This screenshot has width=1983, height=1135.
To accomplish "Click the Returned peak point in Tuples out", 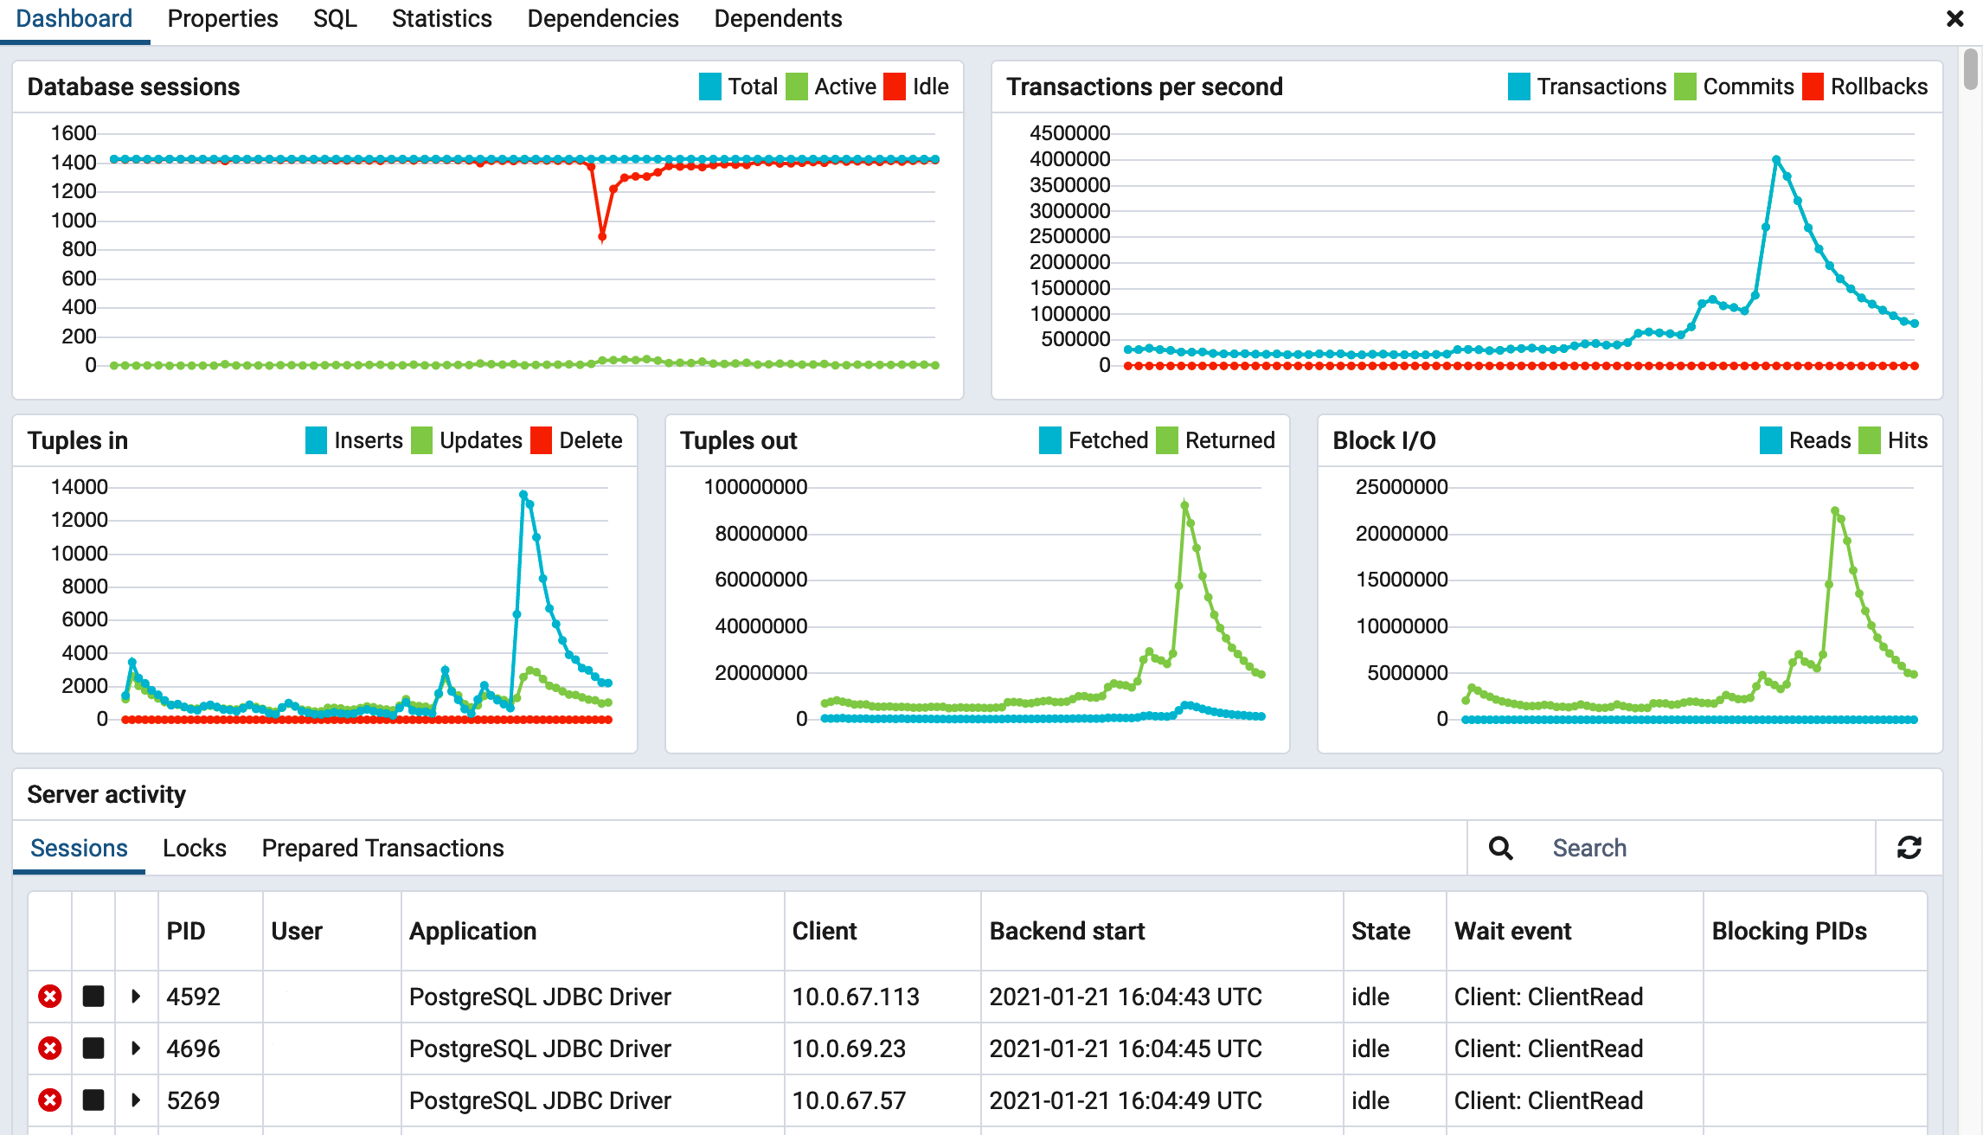I will pyautogui.click(x=1184, y=505).
